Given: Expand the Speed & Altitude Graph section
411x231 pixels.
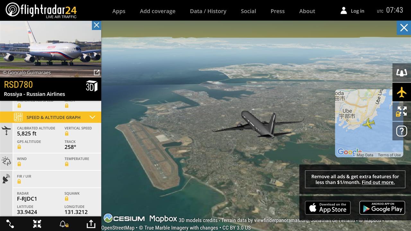Looking at the screenshot, I should click(50, 117).
